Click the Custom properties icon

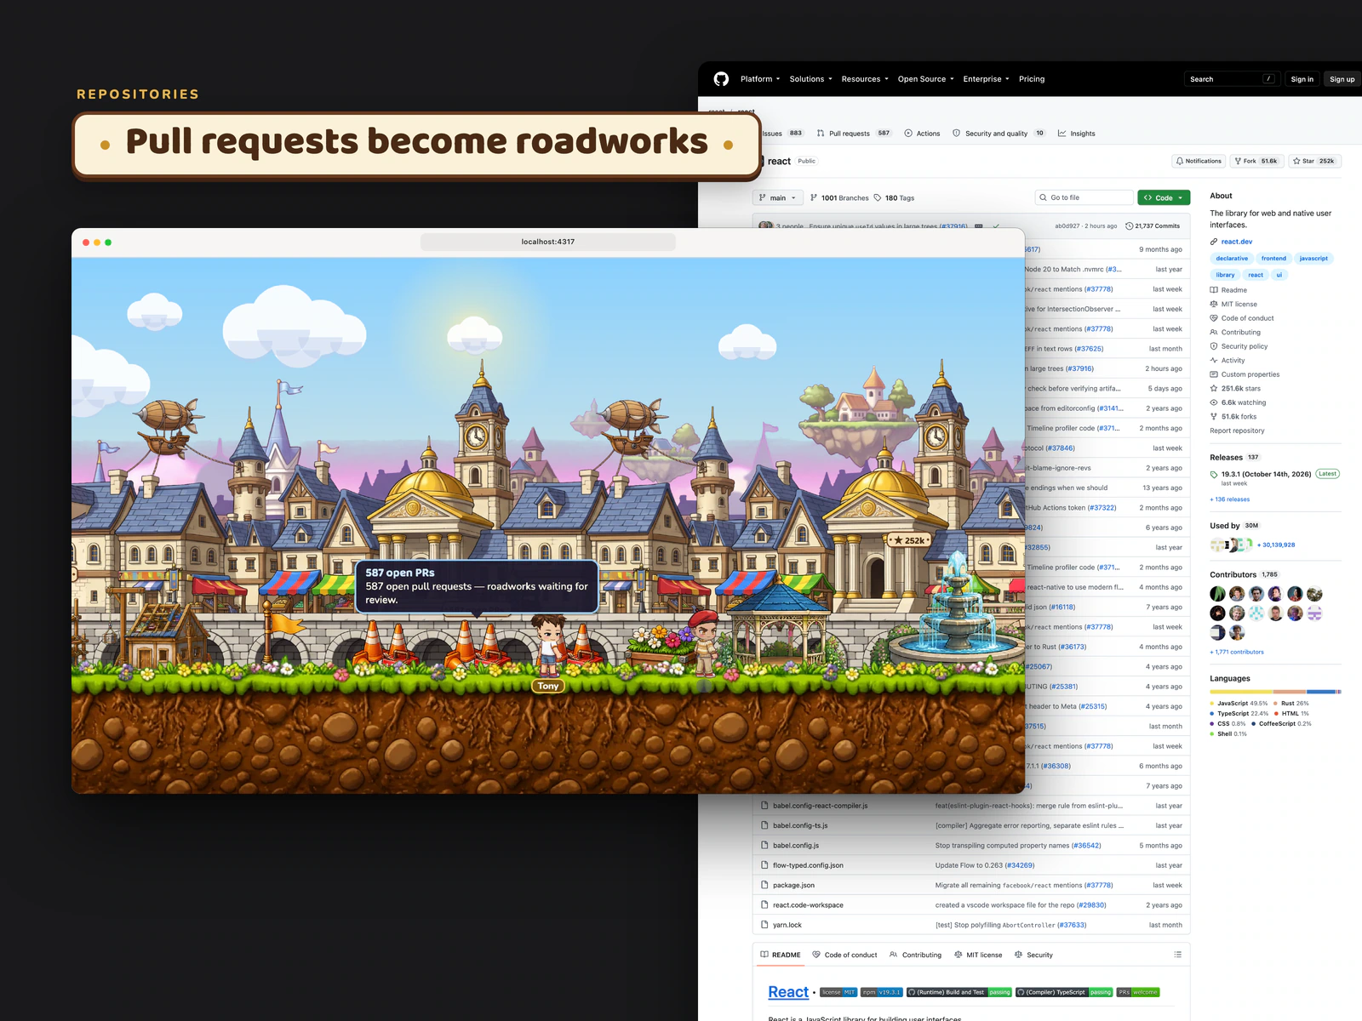tap(1214, 374)
